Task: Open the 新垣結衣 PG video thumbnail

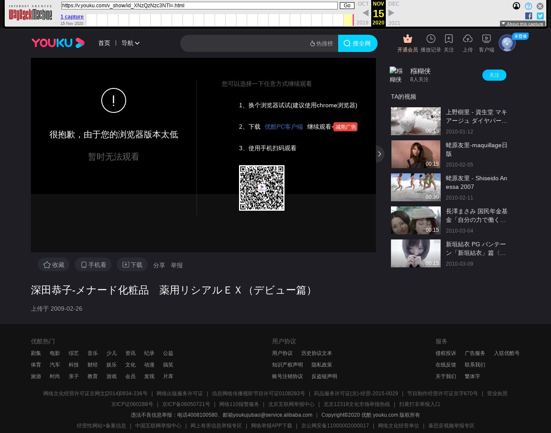Action: [416, 254]
